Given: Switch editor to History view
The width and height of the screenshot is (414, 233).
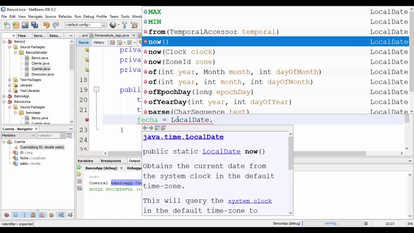Looking at the screenshot, I should [x=99, y=42].
